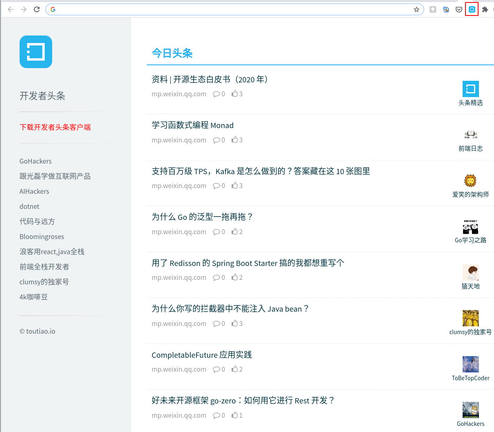Click mp.weixin.qq.com under Monad article
Screen dimensions: 494x432
pos(179,140)
